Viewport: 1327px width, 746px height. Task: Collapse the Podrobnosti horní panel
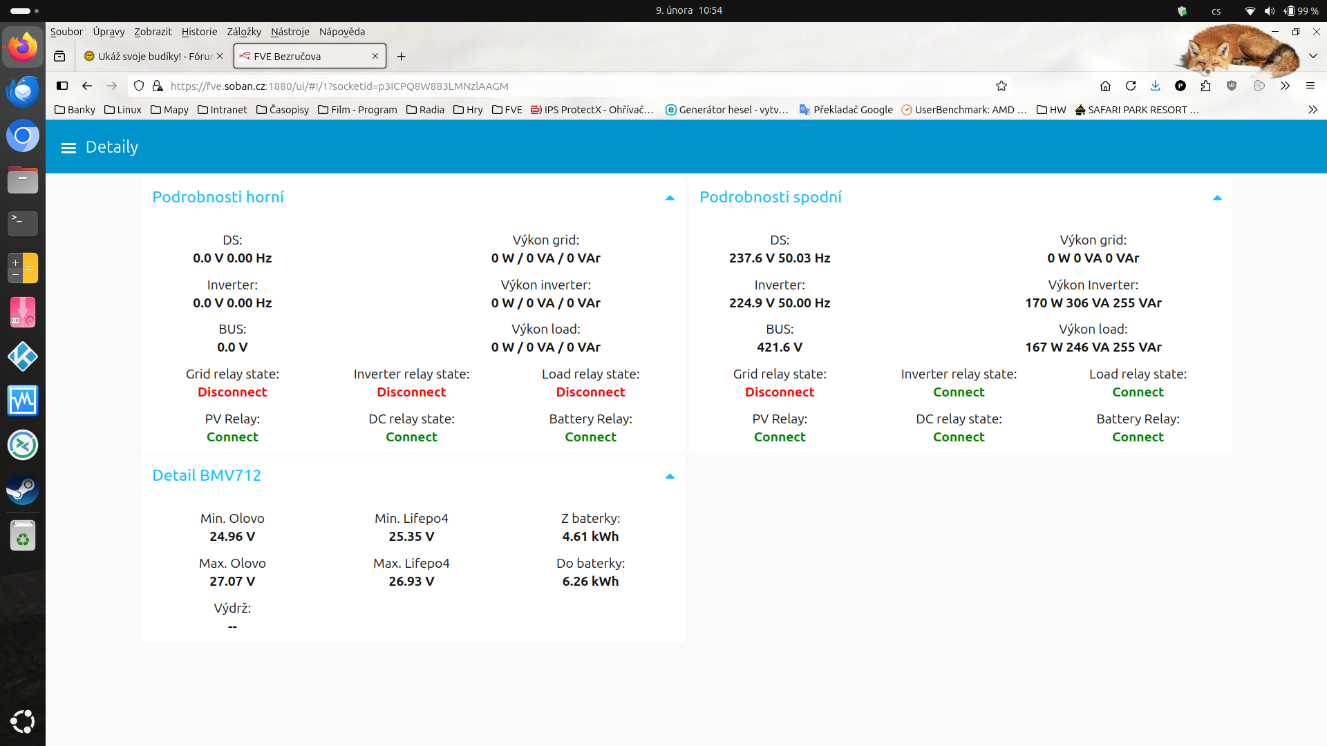[x=669, y=198]
